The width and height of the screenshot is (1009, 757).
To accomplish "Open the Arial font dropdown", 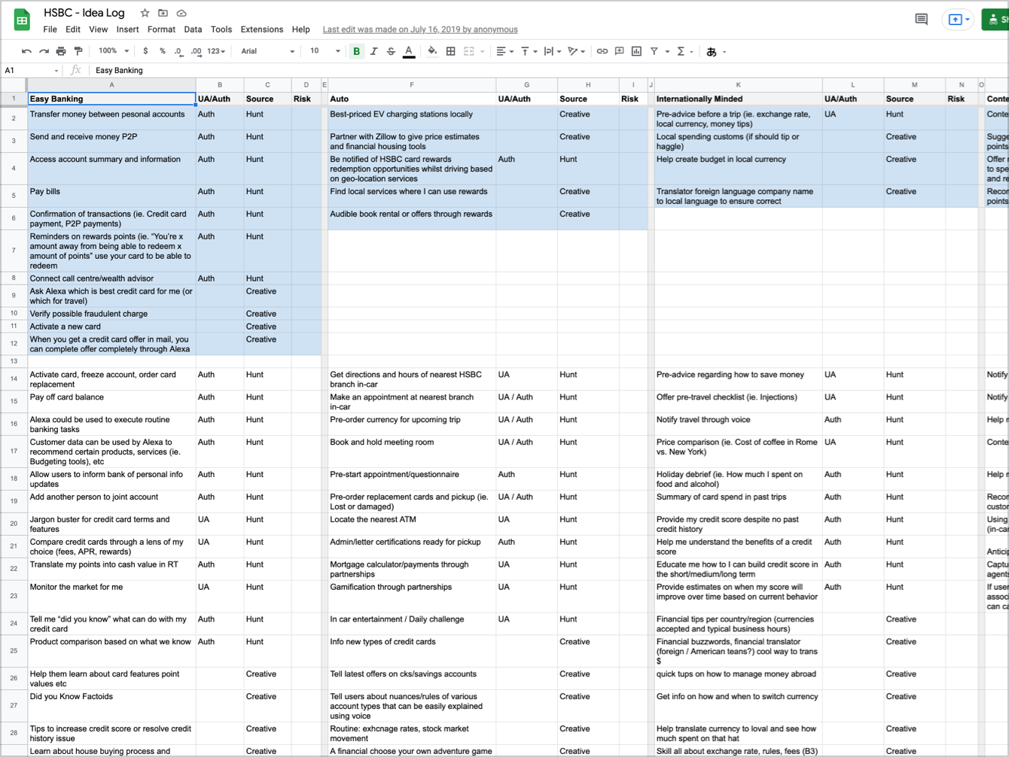I will coord(267,51).
